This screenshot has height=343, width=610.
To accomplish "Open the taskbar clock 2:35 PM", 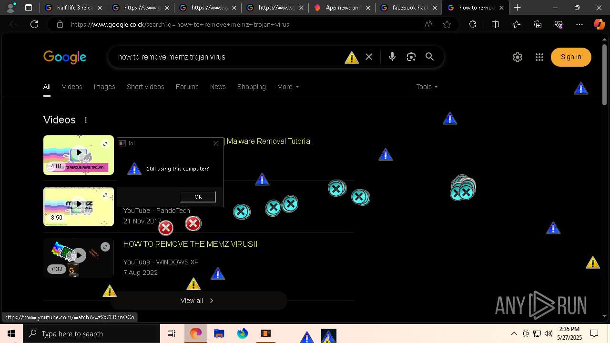I will tap(569, 333).
